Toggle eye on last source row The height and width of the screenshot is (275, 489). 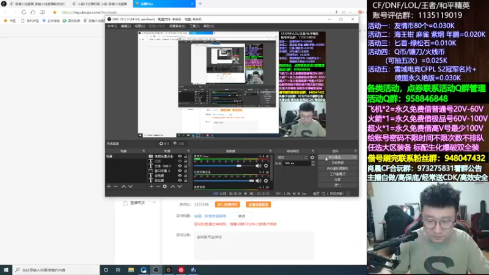(180, 180)
